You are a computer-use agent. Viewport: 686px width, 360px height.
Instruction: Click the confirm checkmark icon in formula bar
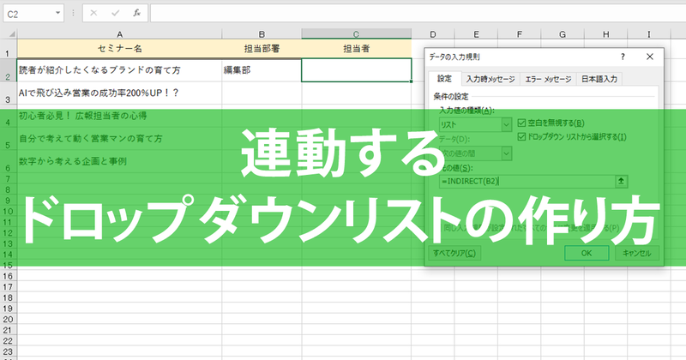pyautogui.click(x=115, y=13)
